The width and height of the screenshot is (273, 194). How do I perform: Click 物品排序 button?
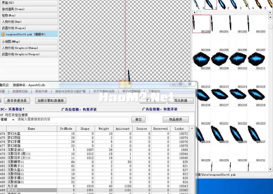(176, 119)
